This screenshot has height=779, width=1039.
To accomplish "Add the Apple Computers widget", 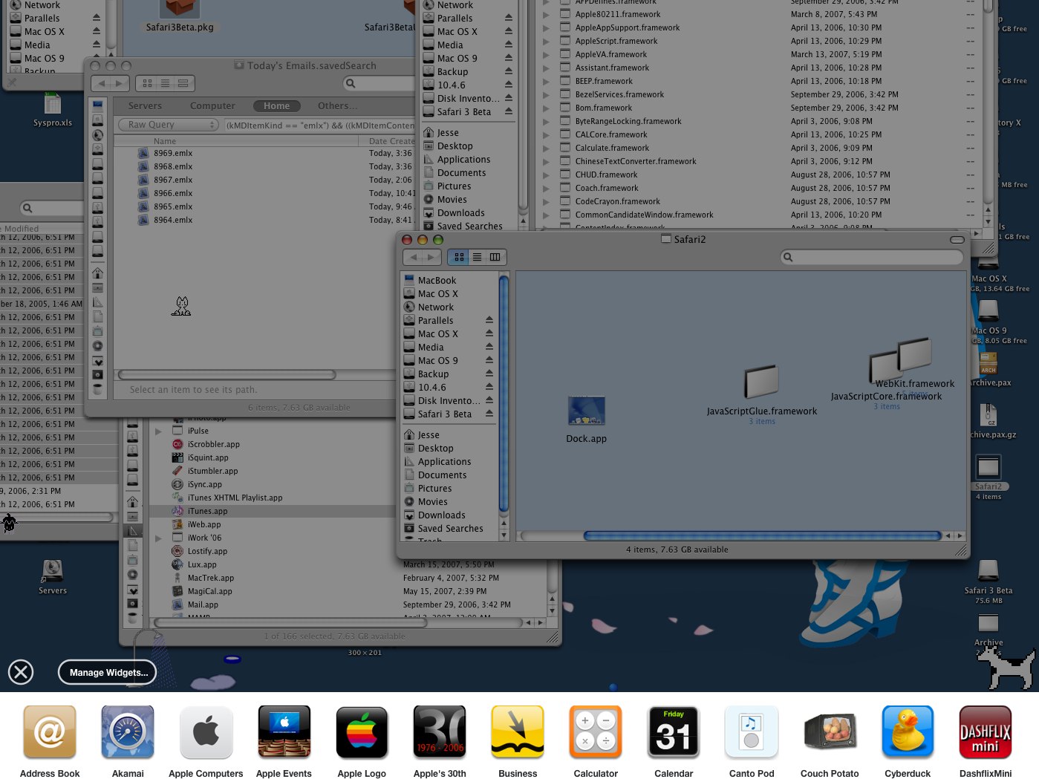I will pyautogui.click(x=206, y=732).
